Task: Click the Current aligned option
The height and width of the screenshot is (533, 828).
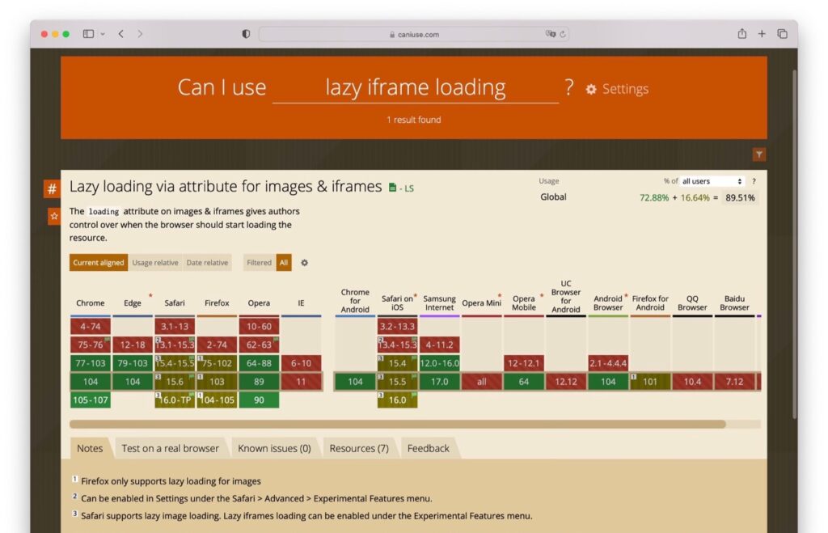Action: [x=97, y=263]
